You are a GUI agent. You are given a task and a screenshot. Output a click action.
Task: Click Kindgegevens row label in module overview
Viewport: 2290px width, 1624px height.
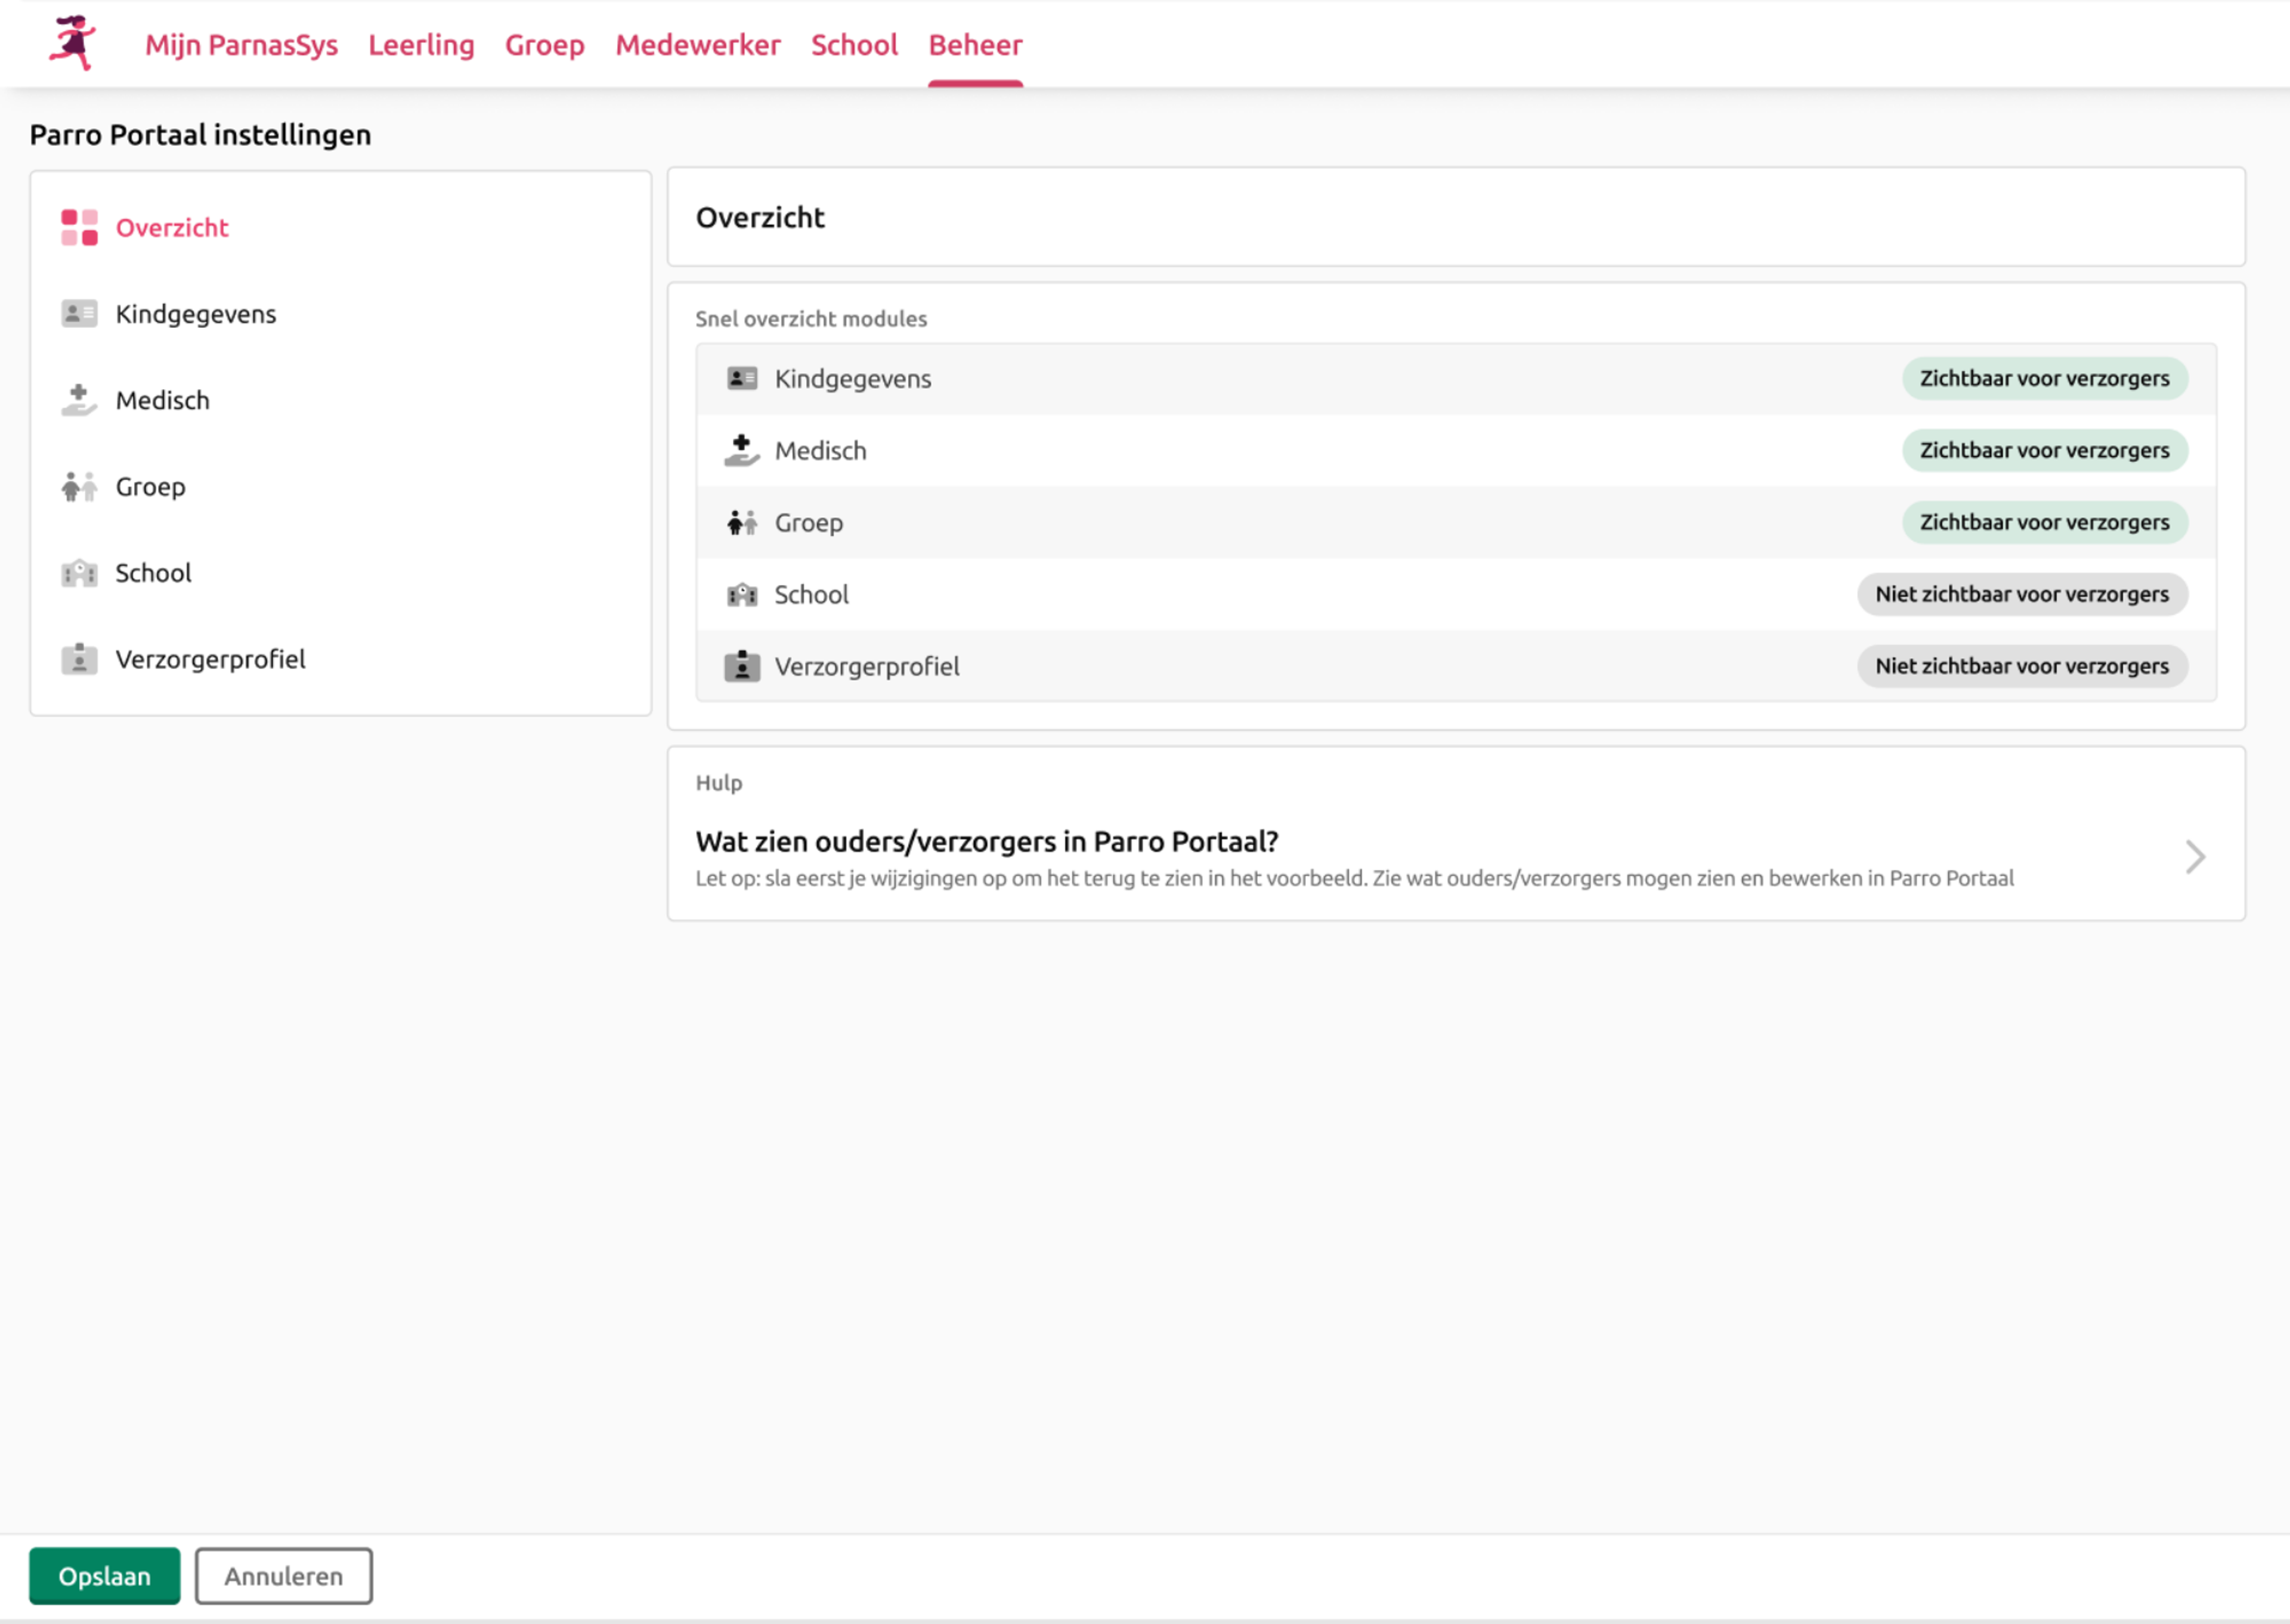853,379
